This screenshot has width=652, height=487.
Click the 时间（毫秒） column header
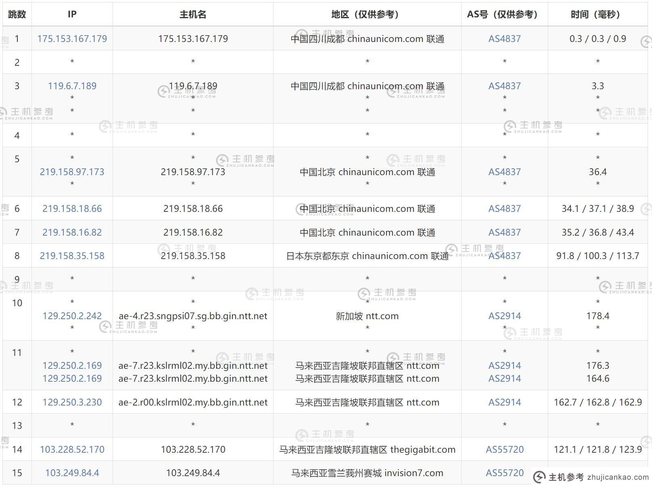[598, 15]
